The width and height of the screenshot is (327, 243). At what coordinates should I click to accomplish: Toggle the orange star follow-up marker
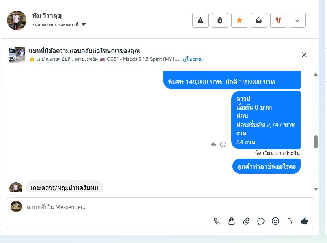[239, 20]
